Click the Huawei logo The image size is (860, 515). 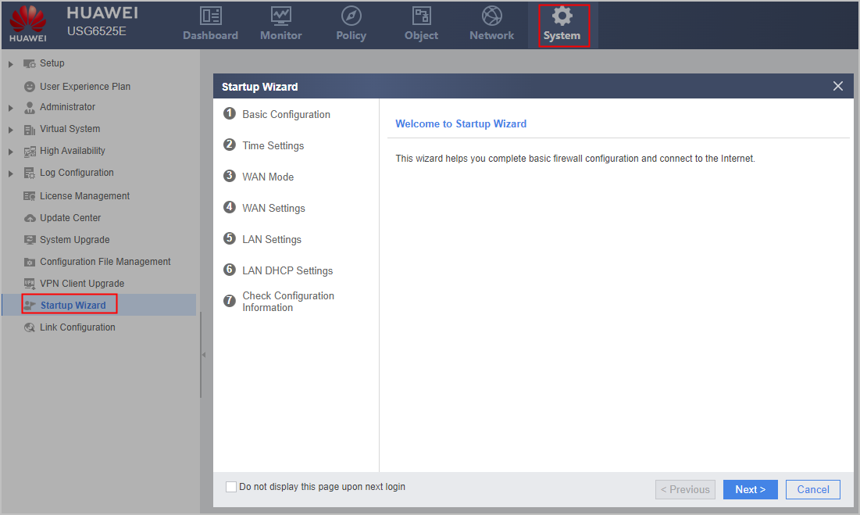(28, 24)
